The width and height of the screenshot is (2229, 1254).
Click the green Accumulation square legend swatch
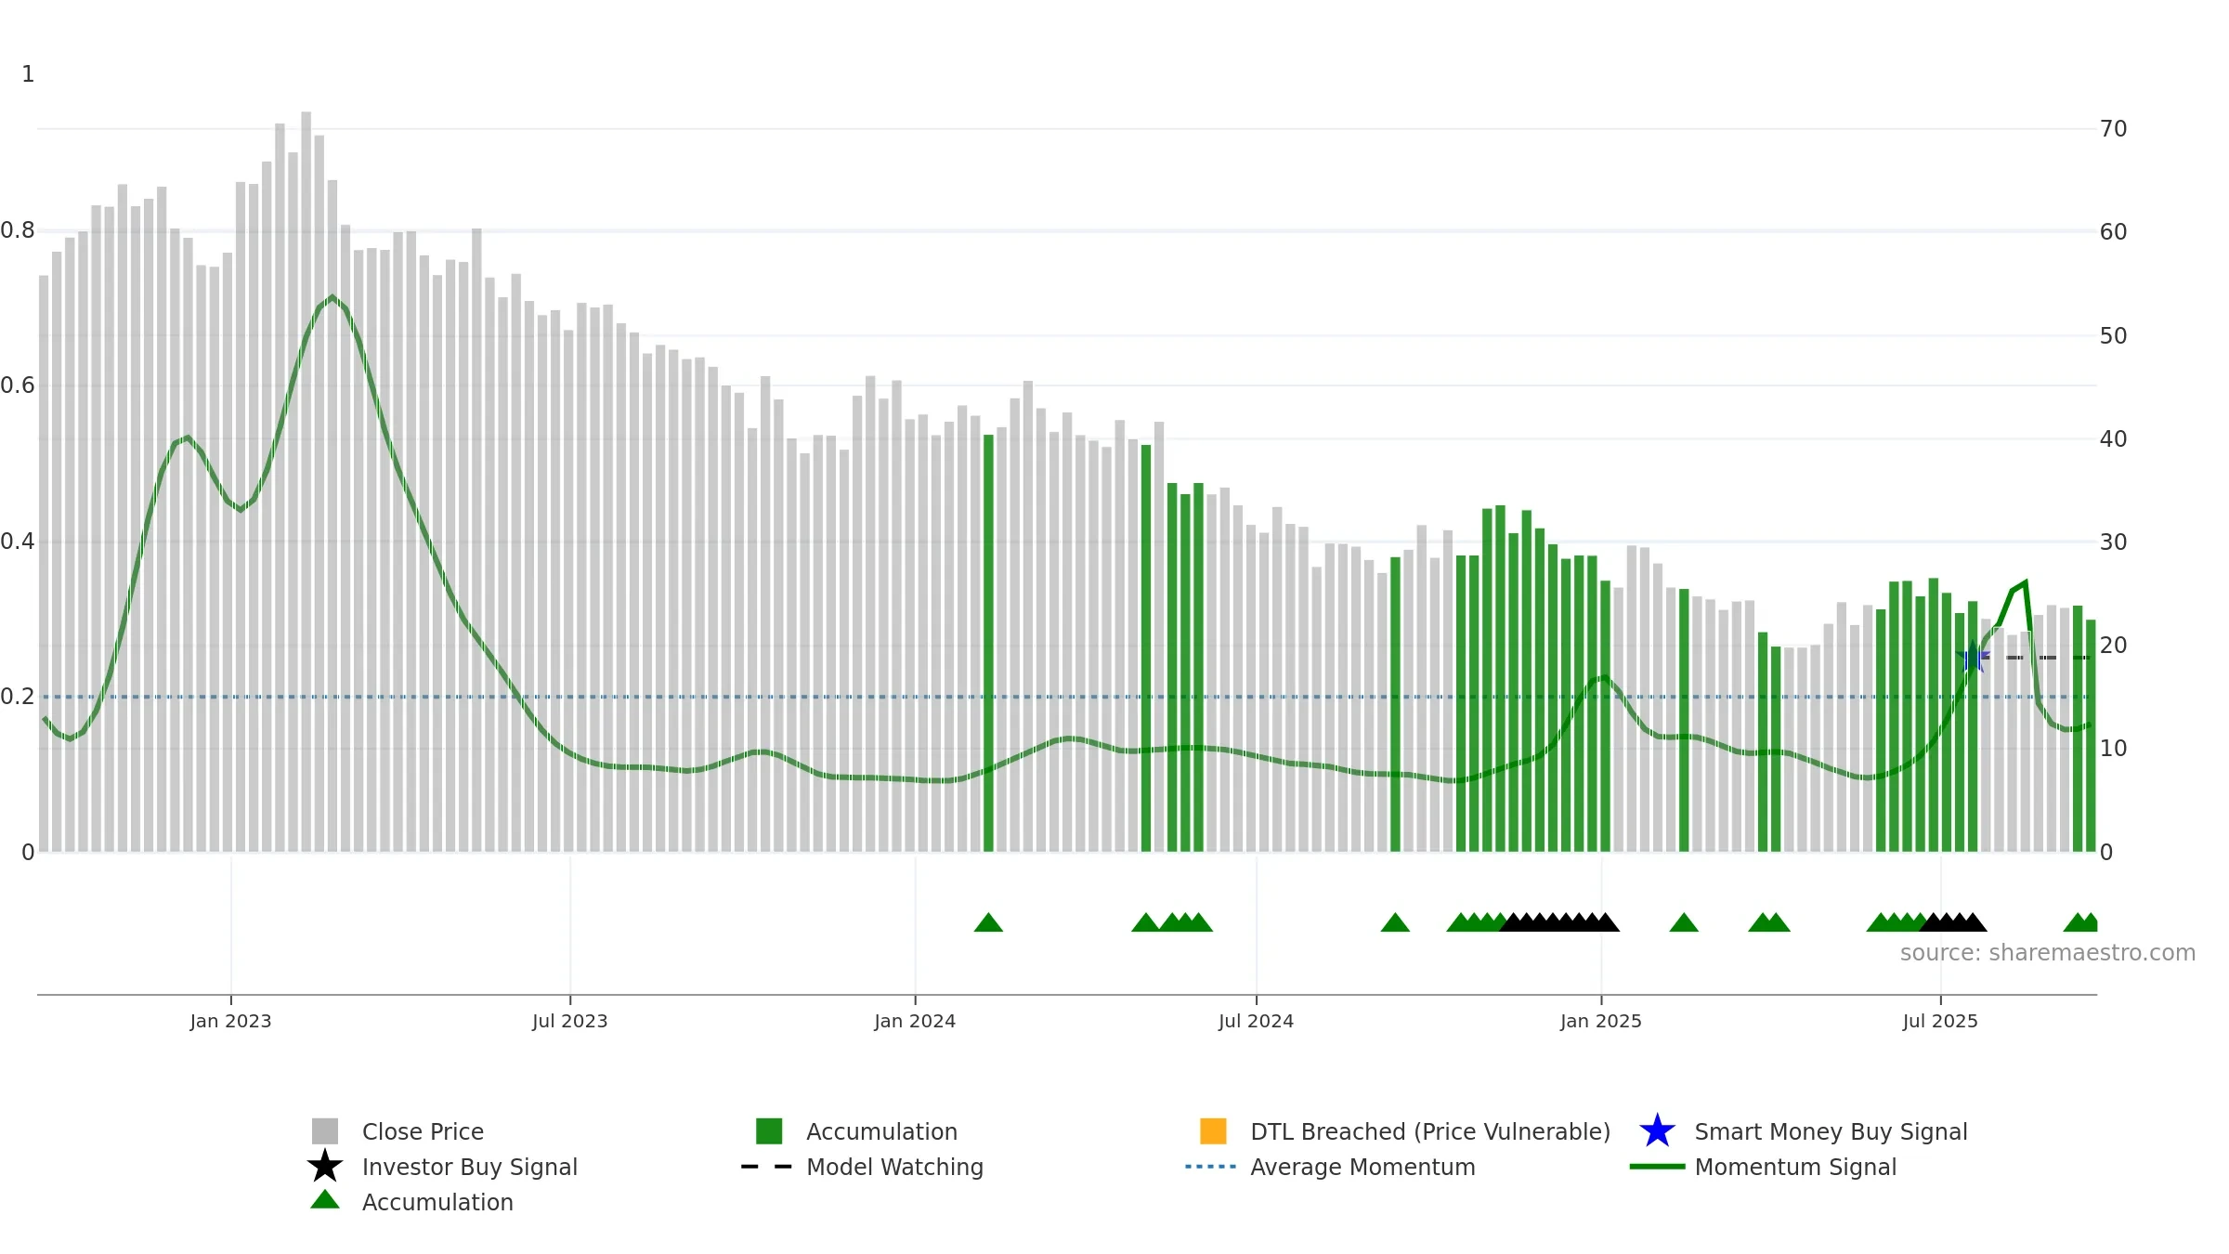click(769, 1131)
